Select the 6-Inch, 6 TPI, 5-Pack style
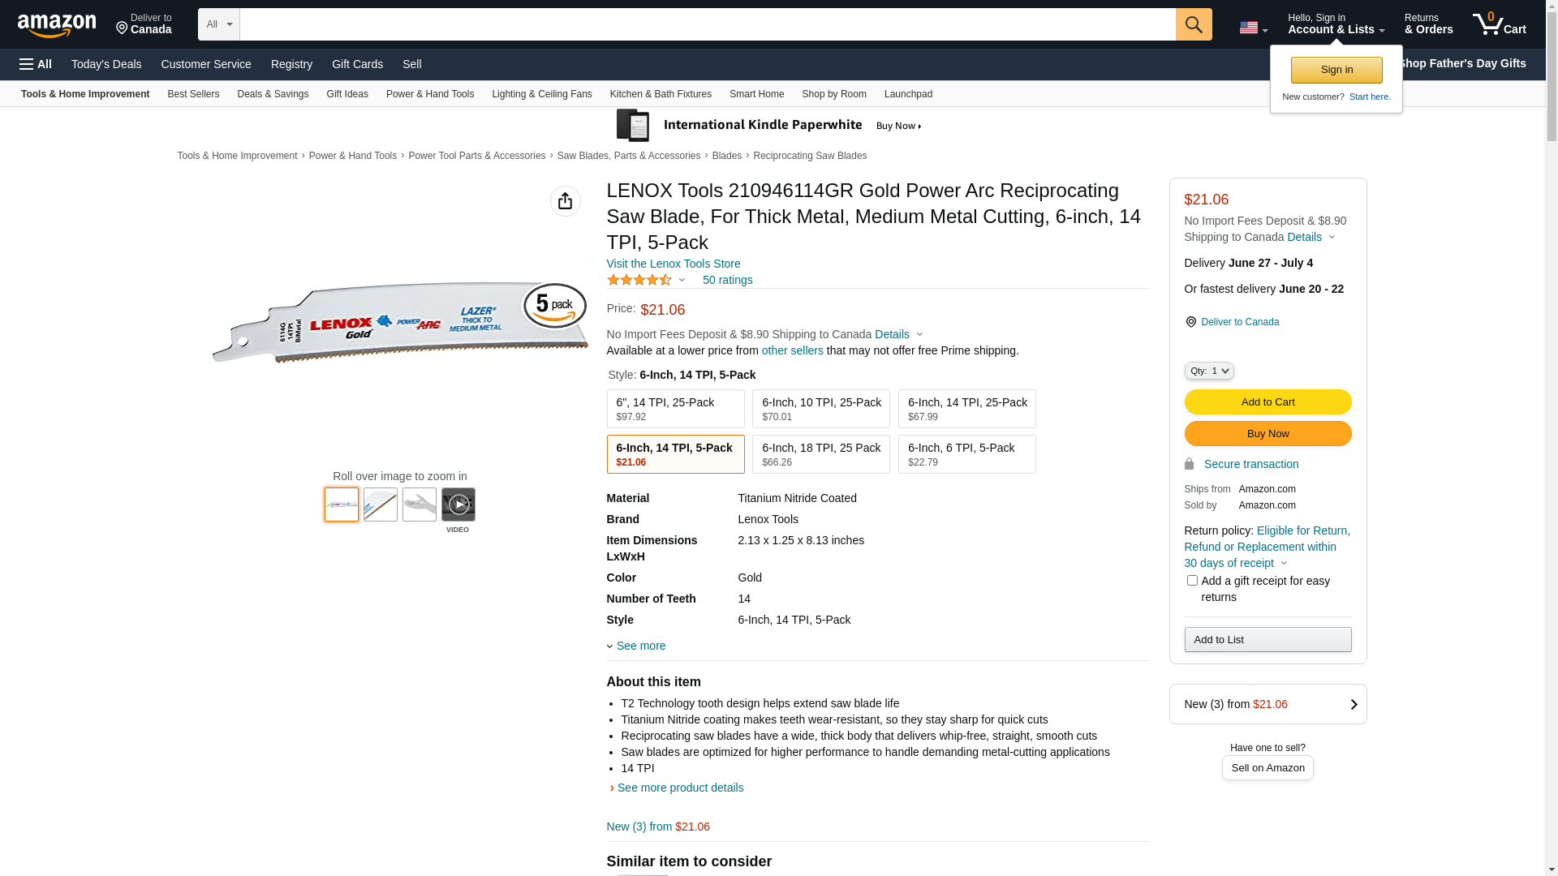Screen dimensions: 1558x876 966,454
